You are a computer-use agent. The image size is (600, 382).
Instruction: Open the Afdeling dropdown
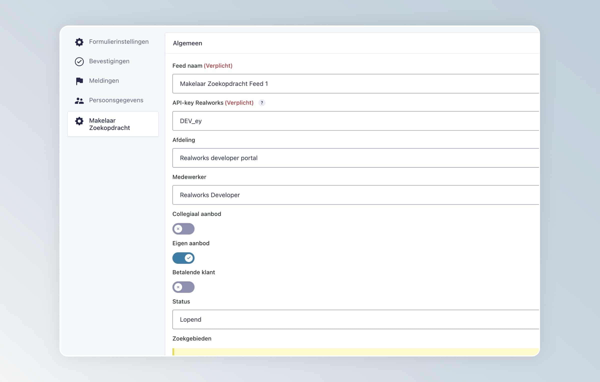[x=355, y=158]
